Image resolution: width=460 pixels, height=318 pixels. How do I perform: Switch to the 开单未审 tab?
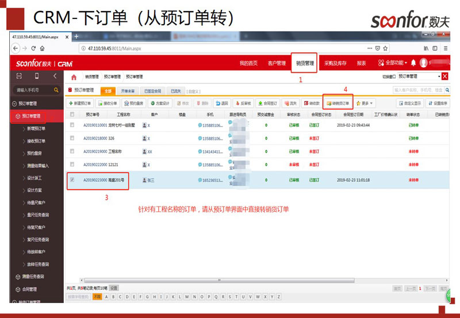pyautogui.click(x=127, y=91)
